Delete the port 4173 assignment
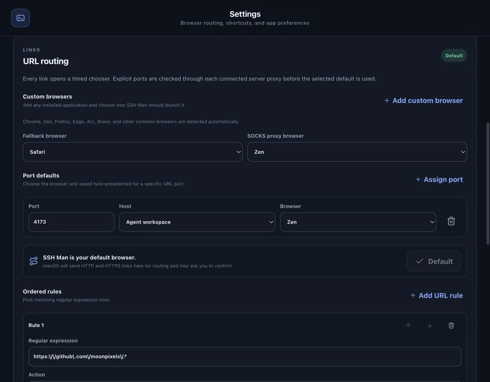The image size is (490, 382). point(451,221)
